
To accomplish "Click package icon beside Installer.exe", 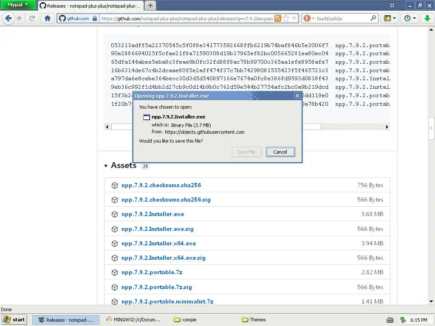I will 115,214.
